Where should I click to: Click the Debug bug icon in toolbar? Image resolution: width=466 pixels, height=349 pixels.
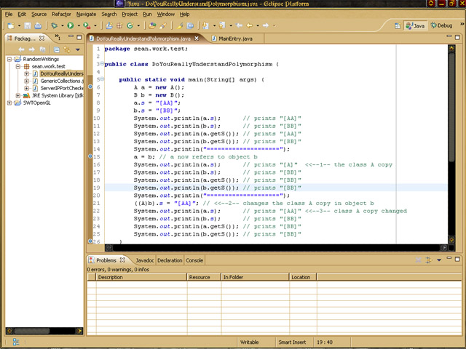pyautogui.click(x=54, y=26)
